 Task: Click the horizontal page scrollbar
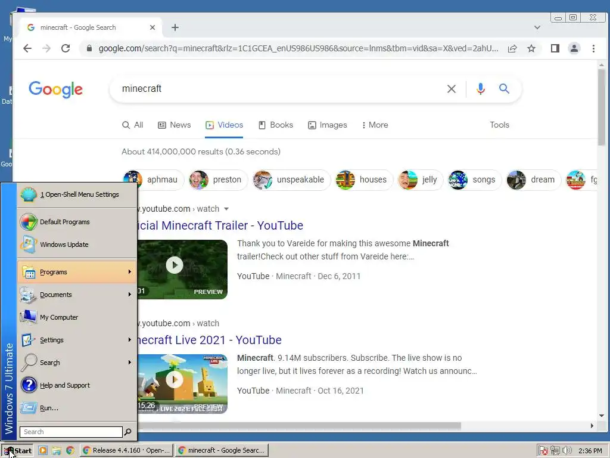pyautogui.click(x=300, y=426)
